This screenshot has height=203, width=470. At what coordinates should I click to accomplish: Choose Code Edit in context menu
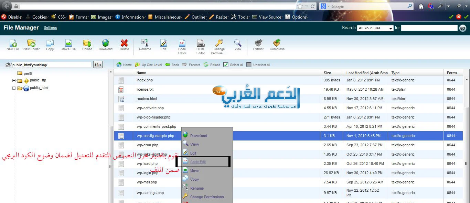(x=198, y=162)
